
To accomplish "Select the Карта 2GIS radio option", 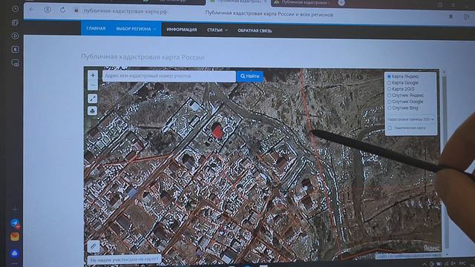I will coord(389,89).
